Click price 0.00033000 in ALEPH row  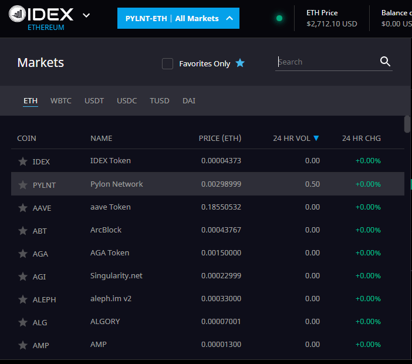point(221,298)
